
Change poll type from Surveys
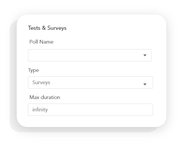pos(90,82)
